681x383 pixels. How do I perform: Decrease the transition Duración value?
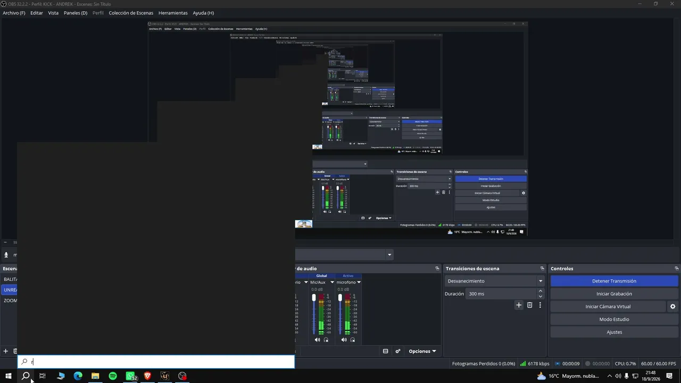point(541,296)
